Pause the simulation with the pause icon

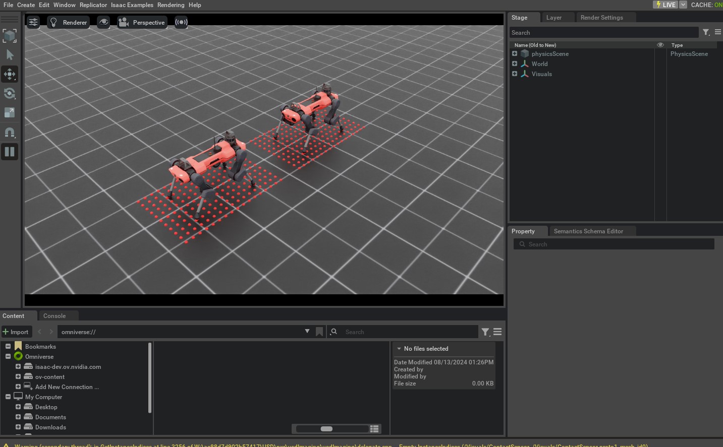(x=10, y=152)
